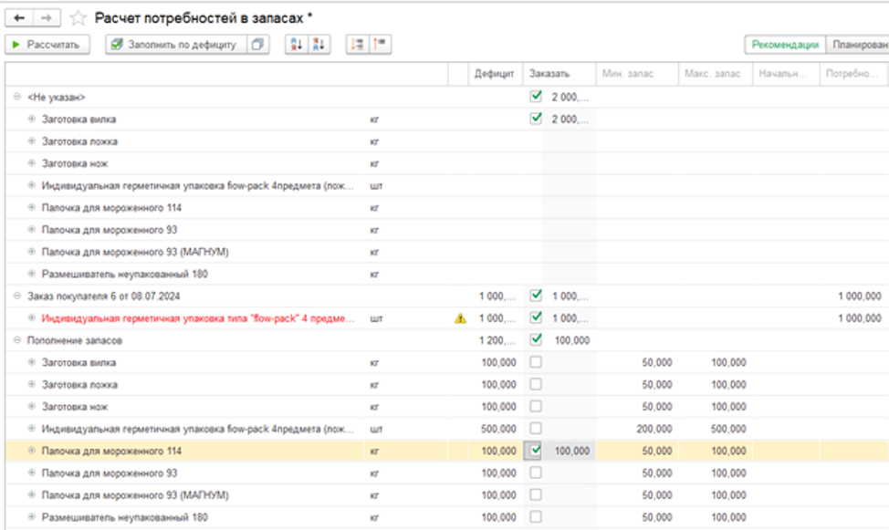Check Заказать for Заготовка ложка under Пополнение запасов
Image resolution: width=889 pixels, height=530 pixels.
click(x=536, y=384)
